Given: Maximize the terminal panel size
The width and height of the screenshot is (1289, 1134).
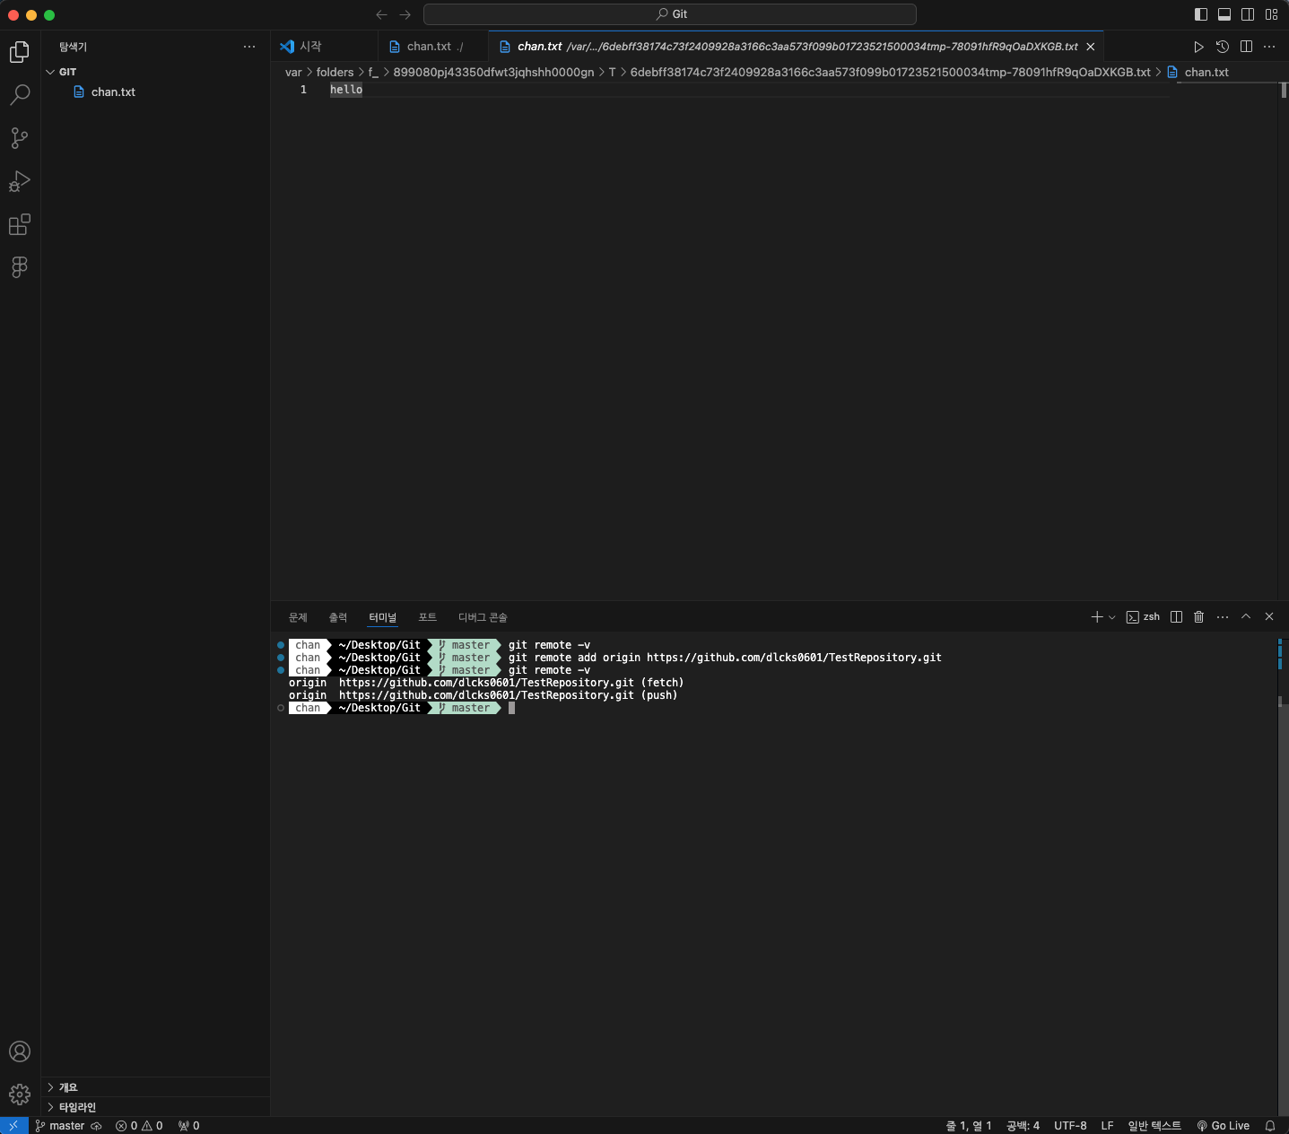Looking at the screenshot, I should [x=1246, y=617].
